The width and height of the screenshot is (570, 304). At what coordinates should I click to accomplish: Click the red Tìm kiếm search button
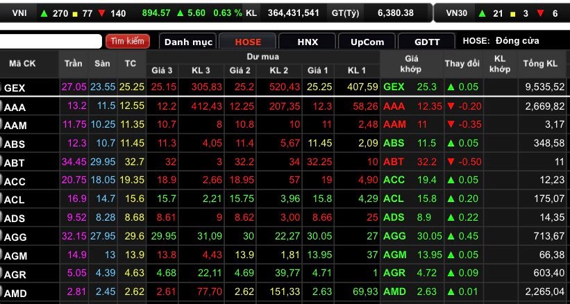coord(127,42)
